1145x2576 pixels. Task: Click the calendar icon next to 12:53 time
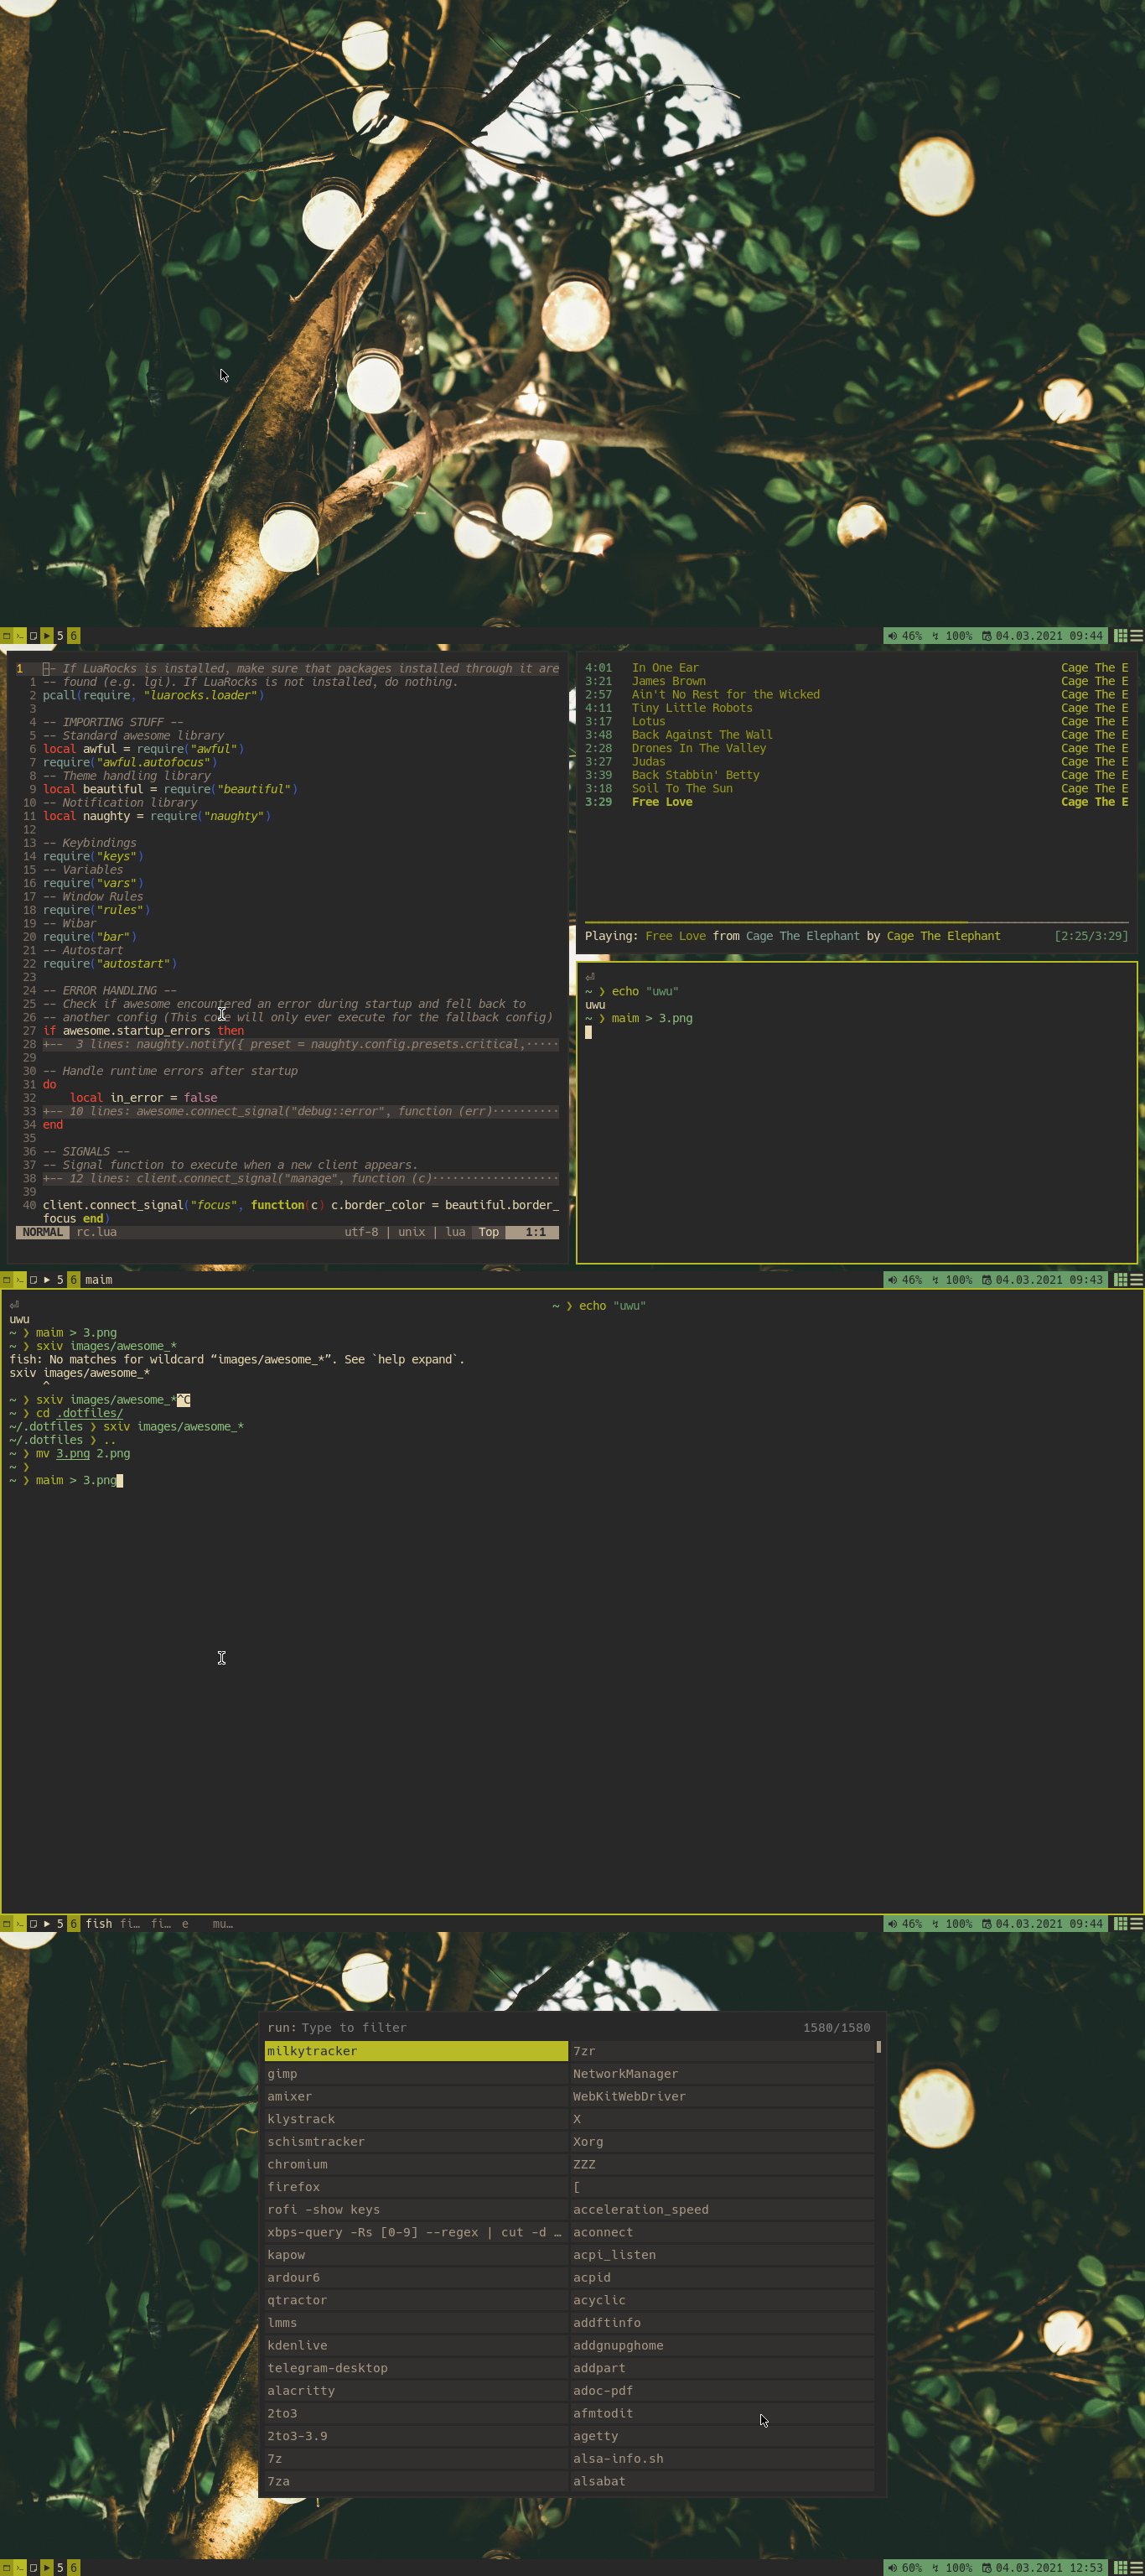pos(986,2568)
